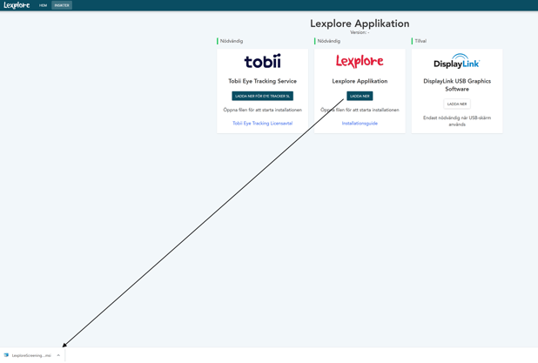Screen dimensions: 538x363
Task: Click the Lexplore logo in header
Action: 17,5
